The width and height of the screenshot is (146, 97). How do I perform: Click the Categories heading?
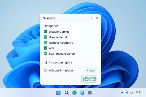pyautogui.click(x=51, y=26)
